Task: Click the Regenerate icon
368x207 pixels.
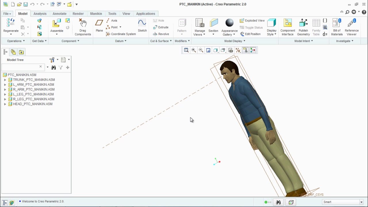Action: click(11, 23)
